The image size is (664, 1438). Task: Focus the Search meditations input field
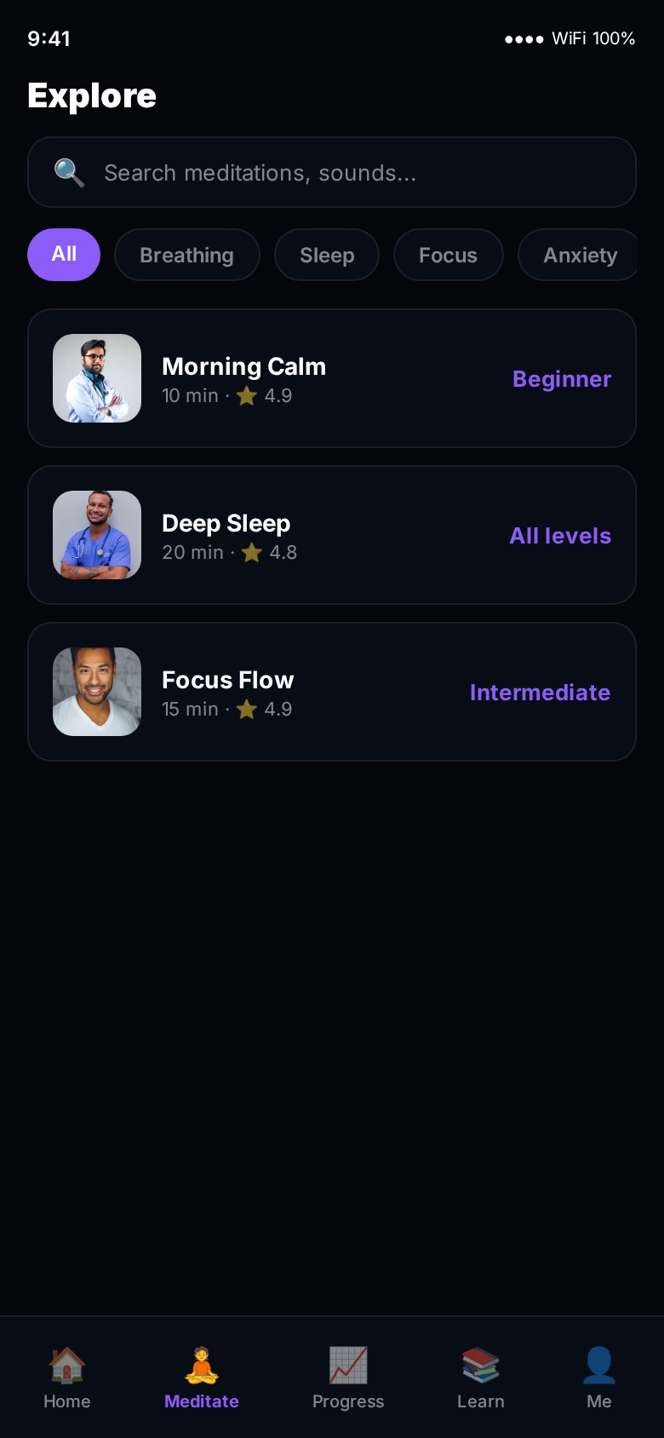[x=358, y=173]
